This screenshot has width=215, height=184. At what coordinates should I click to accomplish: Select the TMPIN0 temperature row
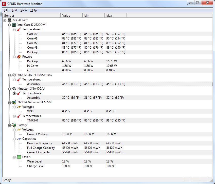click(119, 120)
